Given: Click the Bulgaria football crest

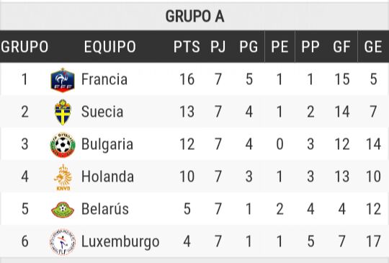Looking at the screenshot, I should 63,145.
